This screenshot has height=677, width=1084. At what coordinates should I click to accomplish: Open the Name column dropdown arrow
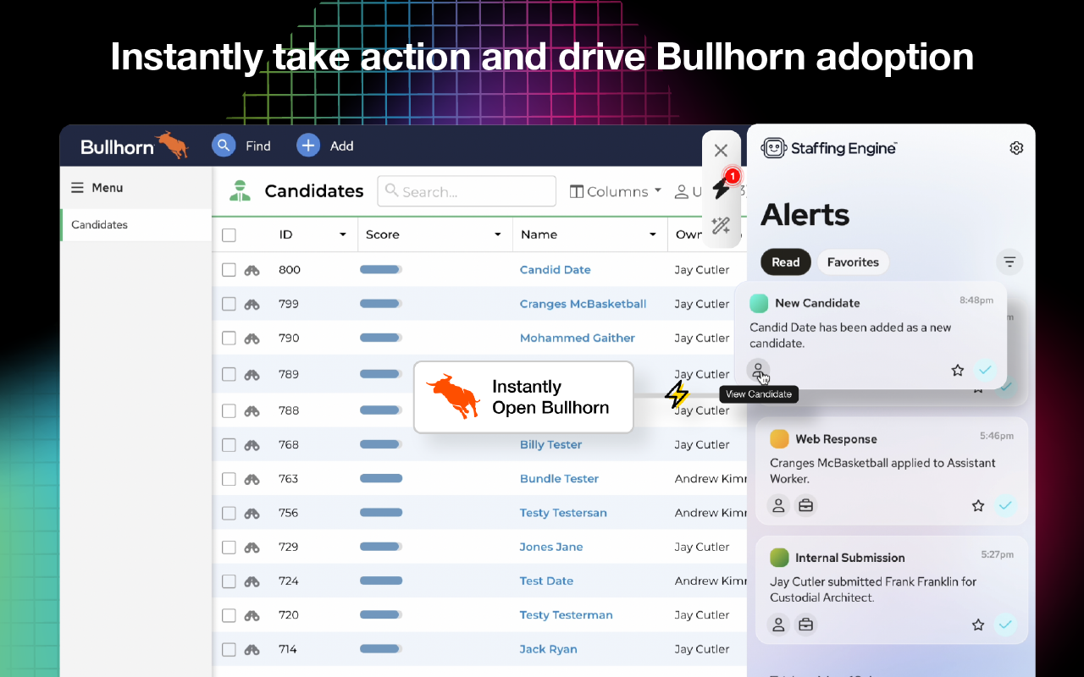[x=652, y=235]
